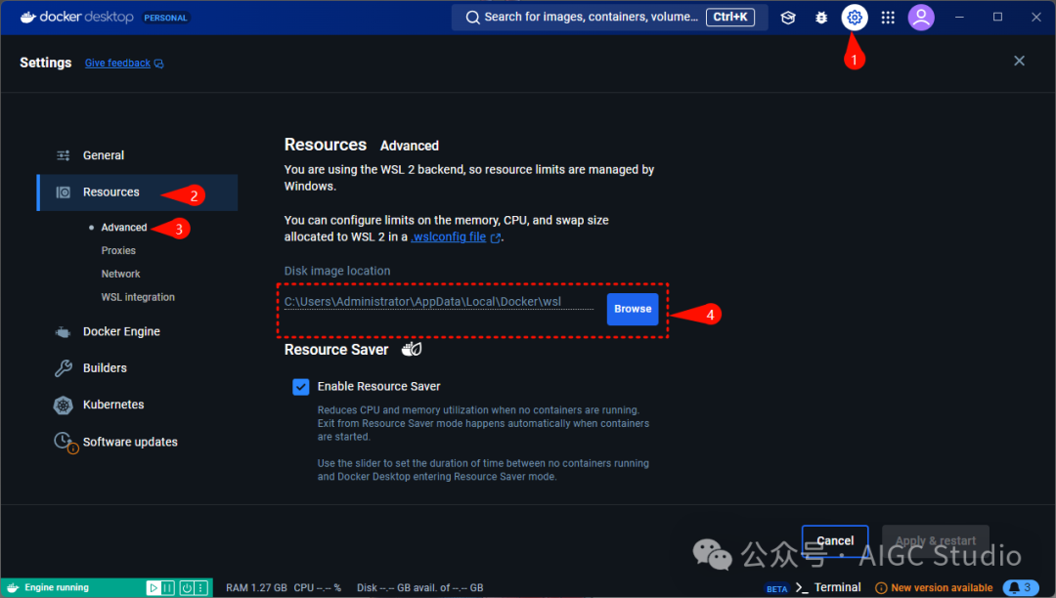Click the PERSONAL plan badge
Viewport: 1056px width, 598px height.
165,18
